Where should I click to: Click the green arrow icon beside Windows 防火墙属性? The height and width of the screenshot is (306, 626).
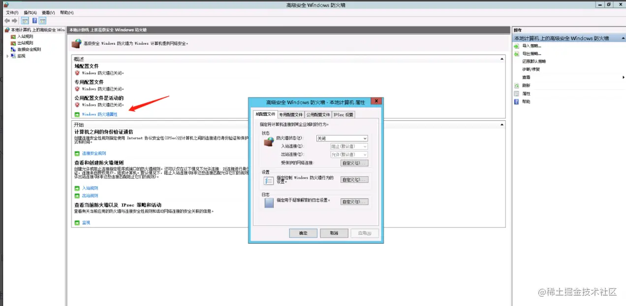pyautogui.click(x=77, y=114)
